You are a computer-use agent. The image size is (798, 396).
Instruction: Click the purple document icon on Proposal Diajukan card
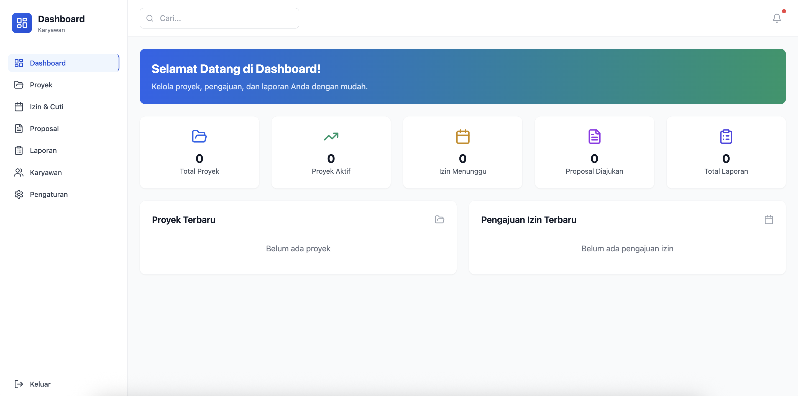tap(594, 136)
